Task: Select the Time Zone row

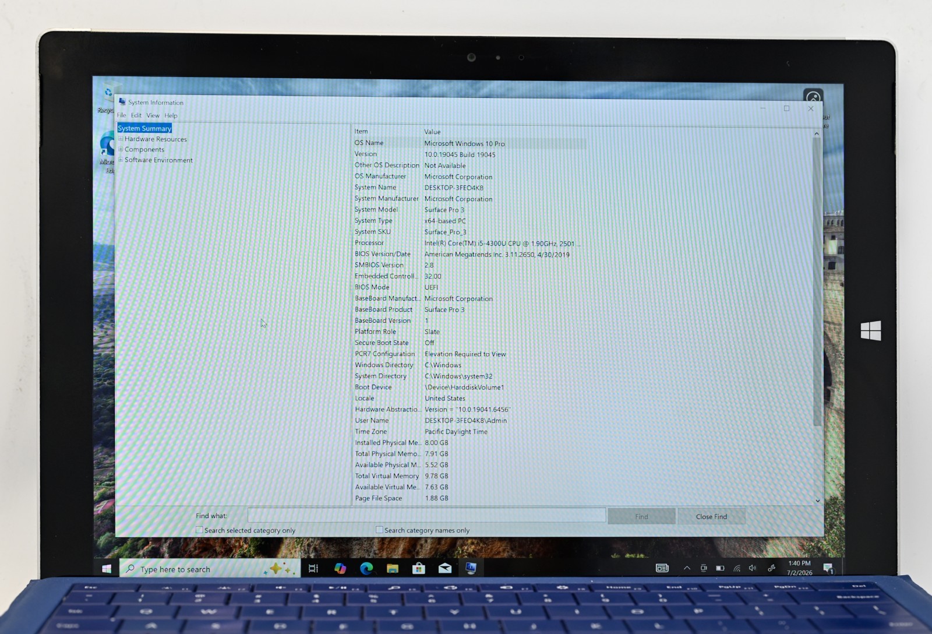Action: (469, 431)
